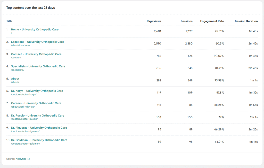
Task: Click the /about/locations/ URL path text
Action: [20, 46]
